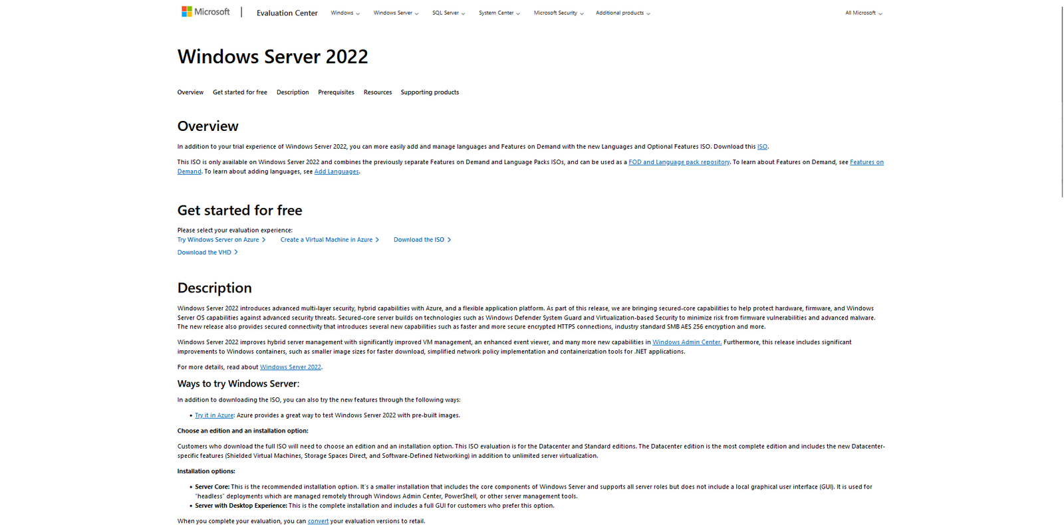
Task: Click the Installation options: label
Action: (206, 471)
